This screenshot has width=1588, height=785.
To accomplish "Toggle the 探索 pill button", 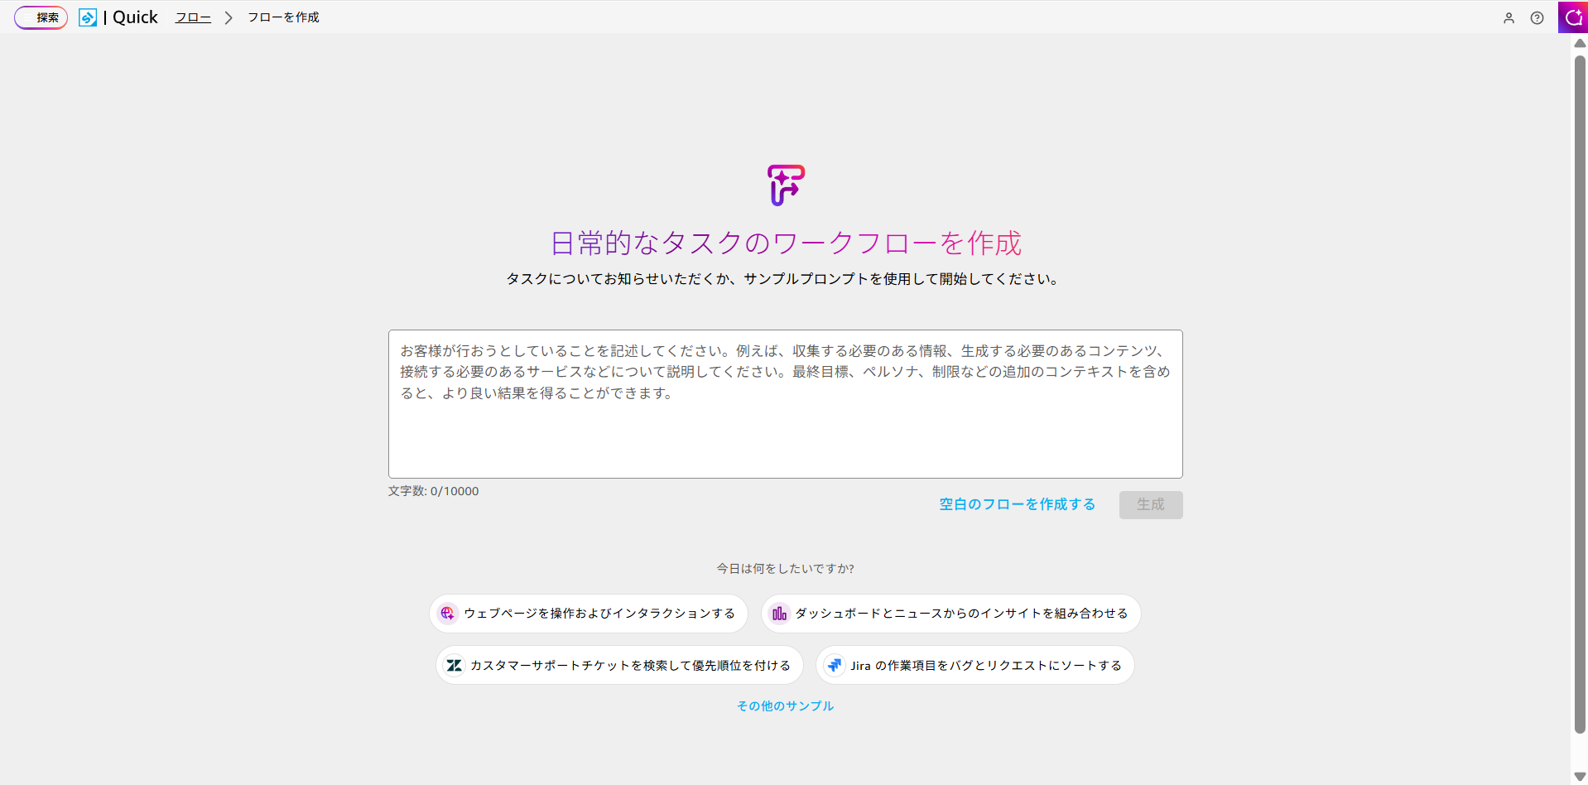I will 41,17.
